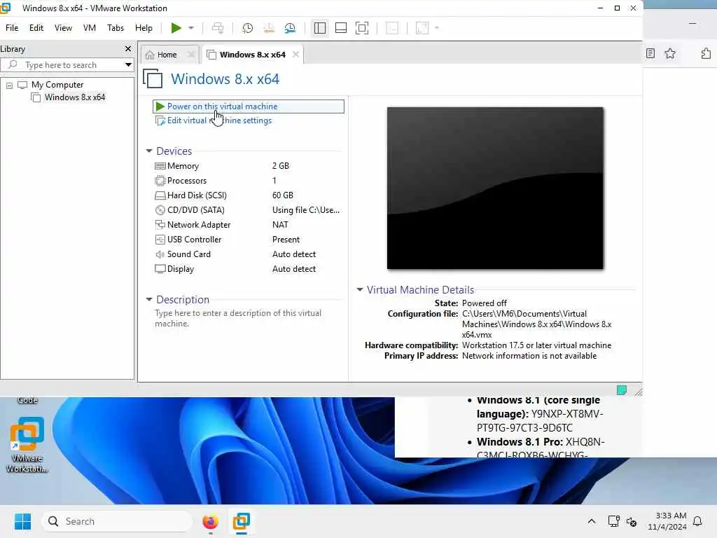
Task: Click browser reader view icon behind VMware
Action: 650,53
